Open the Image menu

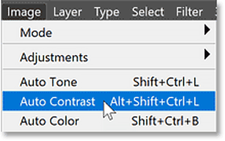point(24,12)
